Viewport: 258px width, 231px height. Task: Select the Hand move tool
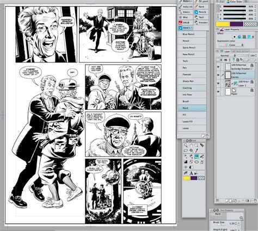click(191, 145)
